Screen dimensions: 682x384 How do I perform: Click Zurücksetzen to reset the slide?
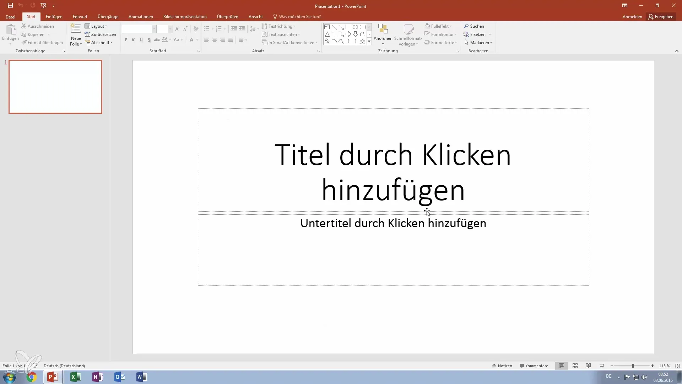[x=101, y=34]
